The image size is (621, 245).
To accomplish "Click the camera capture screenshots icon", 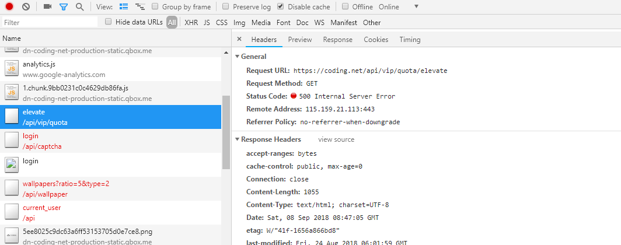I will [x=47, y=7].
